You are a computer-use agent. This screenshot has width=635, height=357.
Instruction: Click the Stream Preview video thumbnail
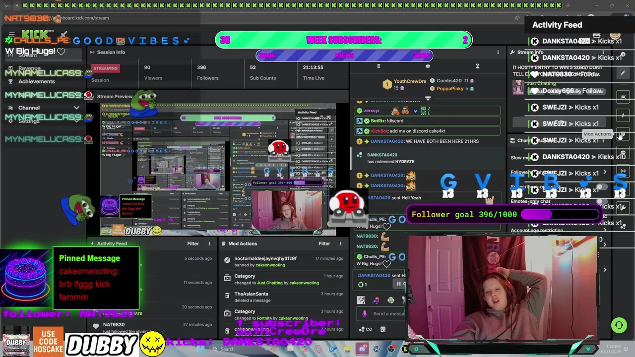tap(218, 169)
